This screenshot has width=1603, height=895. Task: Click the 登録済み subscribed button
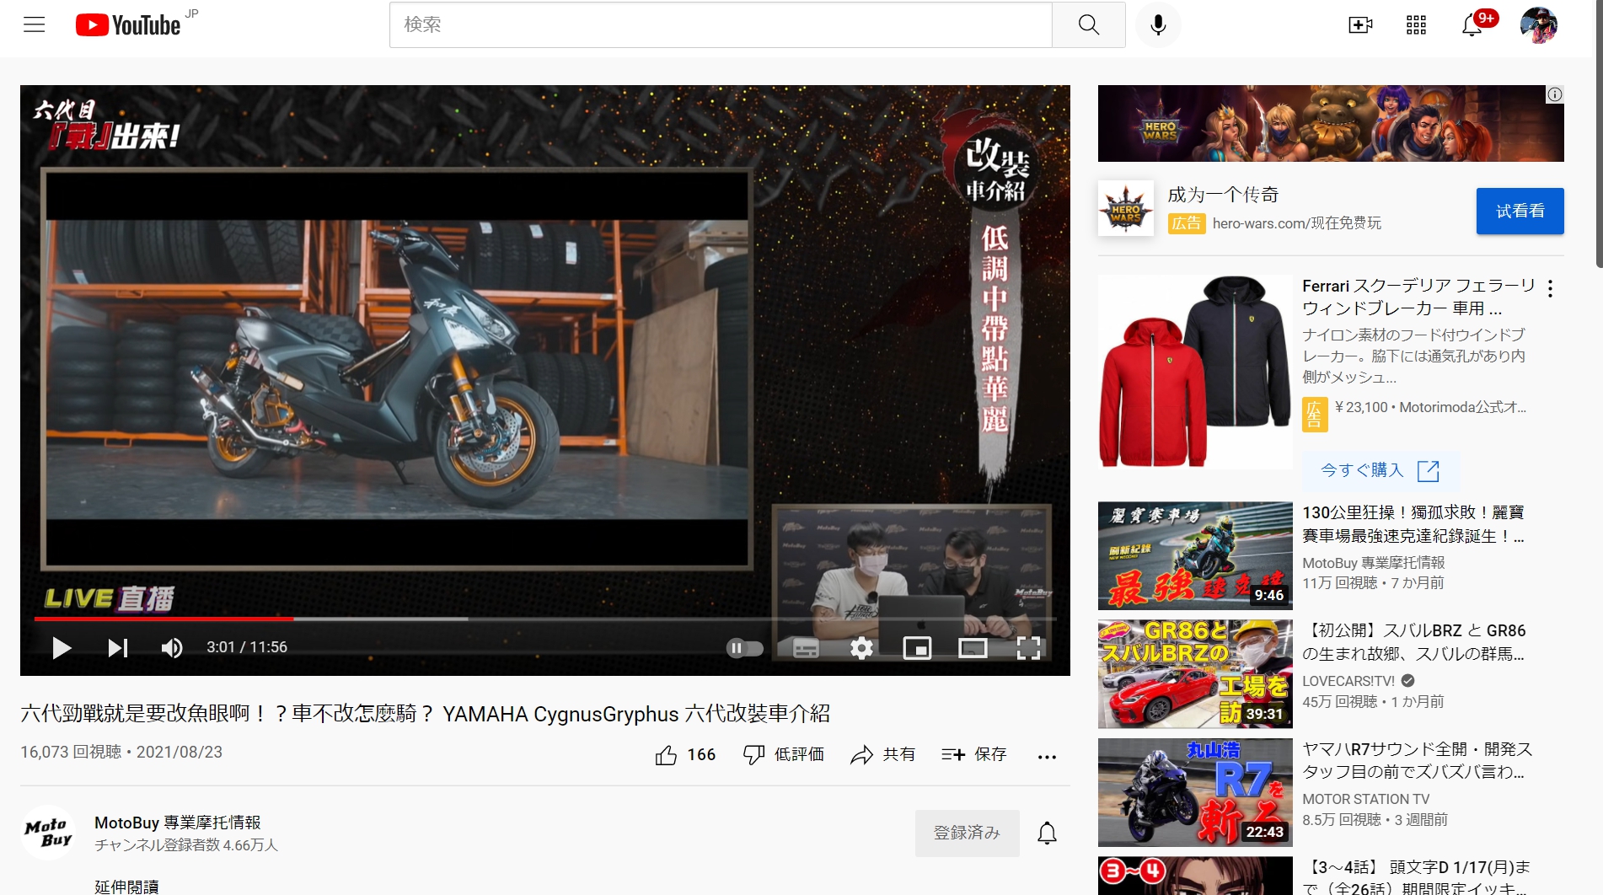click(967, 833)
